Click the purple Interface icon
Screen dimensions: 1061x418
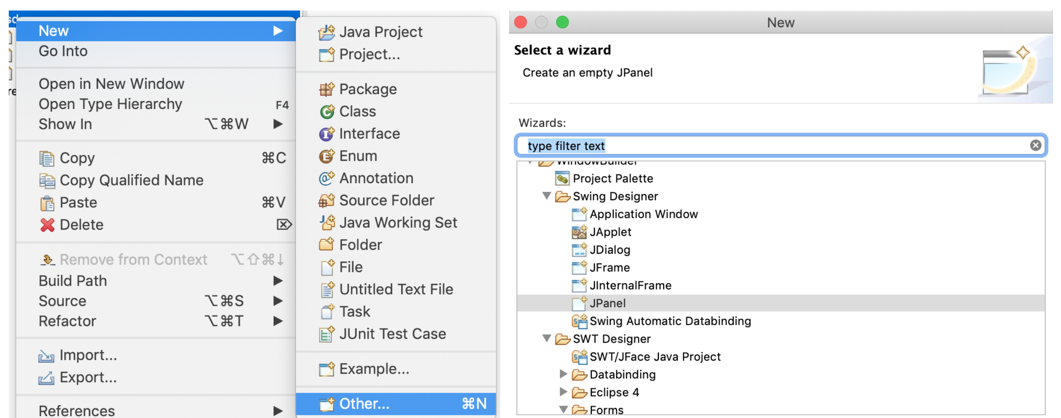coord(326,134)
